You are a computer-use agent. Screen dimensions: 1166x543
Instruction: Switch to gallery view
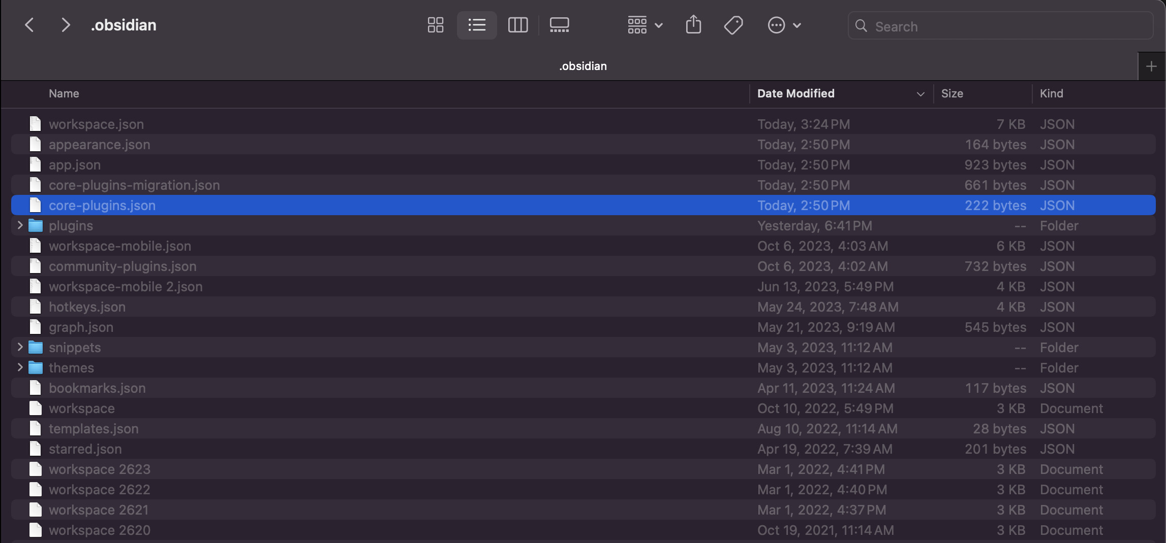[x=559, y=25]
